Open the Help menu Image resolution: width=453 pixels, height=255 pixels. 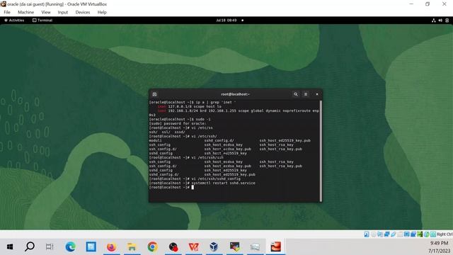[x=102, y=12]
